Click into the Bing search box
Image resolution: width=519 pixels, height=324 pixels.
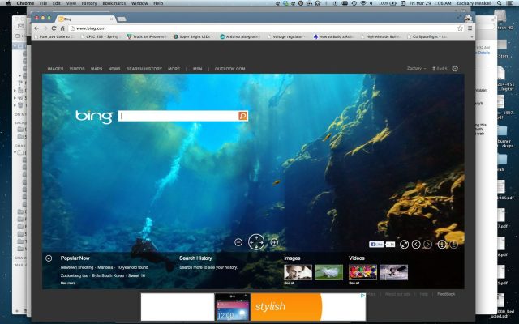(178, 116)
